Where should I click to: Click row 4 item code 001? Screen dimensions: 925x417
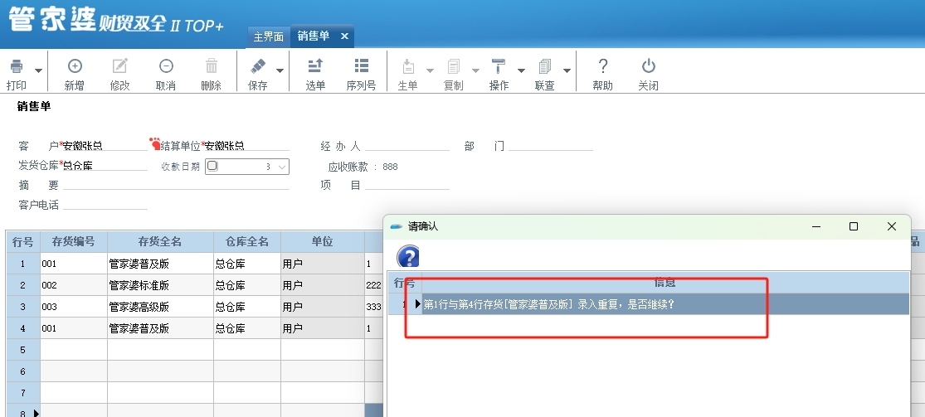pos(73,328)
